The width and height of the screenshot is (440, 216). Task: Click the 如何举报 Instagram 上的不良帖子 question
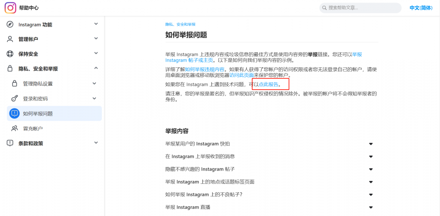tap(204, 195)
